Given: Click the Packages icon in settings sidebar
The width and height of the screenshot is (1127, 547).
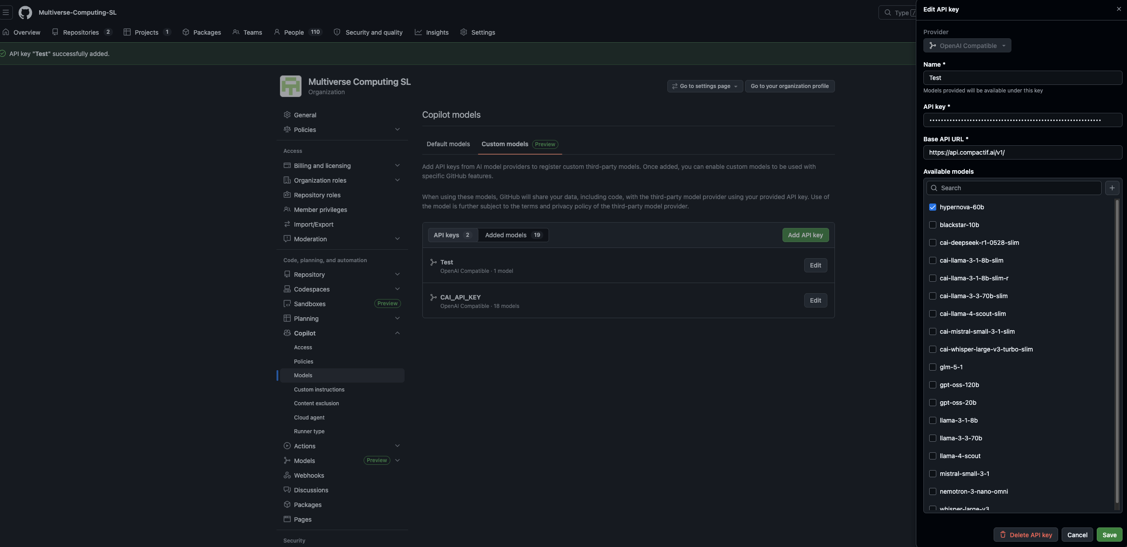Looking at the screenshot, I should pyautogui.click(x=287, y=504).
